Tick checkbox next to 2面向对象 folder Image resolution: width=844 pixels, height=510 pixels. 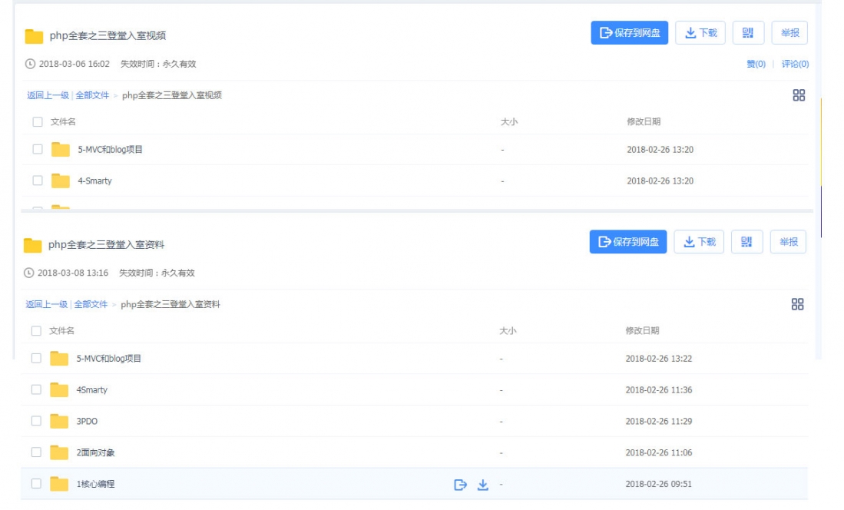click(x=36, y=452)
